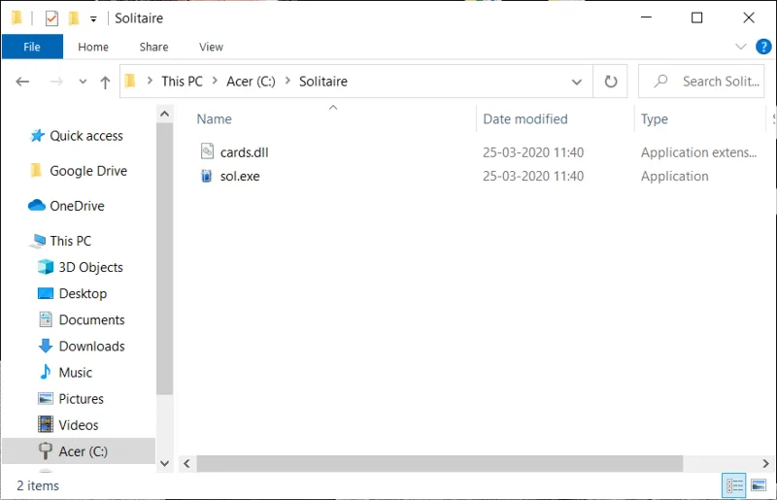Switch to the Home ribbon tab
This screenshot has height=500, width=777.
(93, 47)
